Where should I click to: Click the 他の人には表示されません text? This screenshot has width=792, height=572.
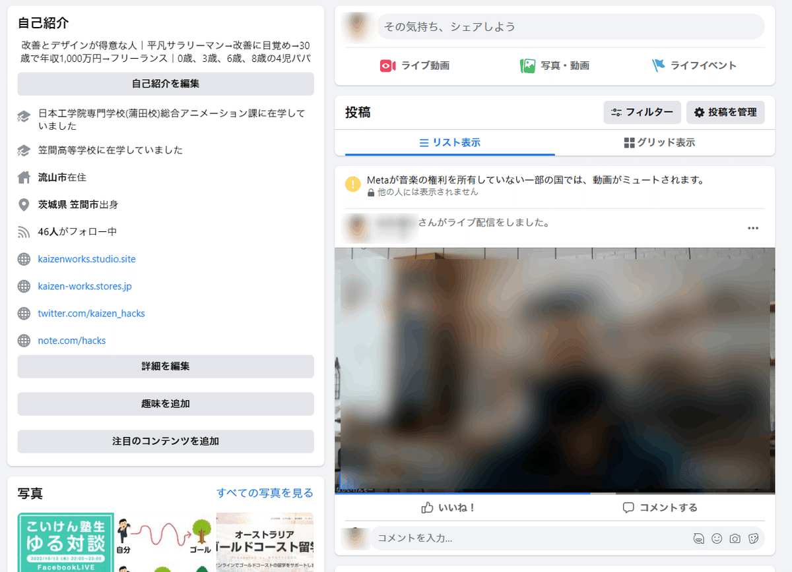click(428, 192)
